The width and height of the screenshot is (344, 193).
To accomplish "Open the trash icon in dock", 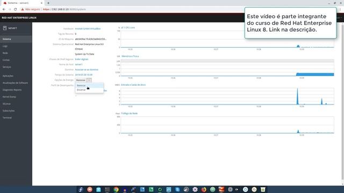I will tap(263, 189).
